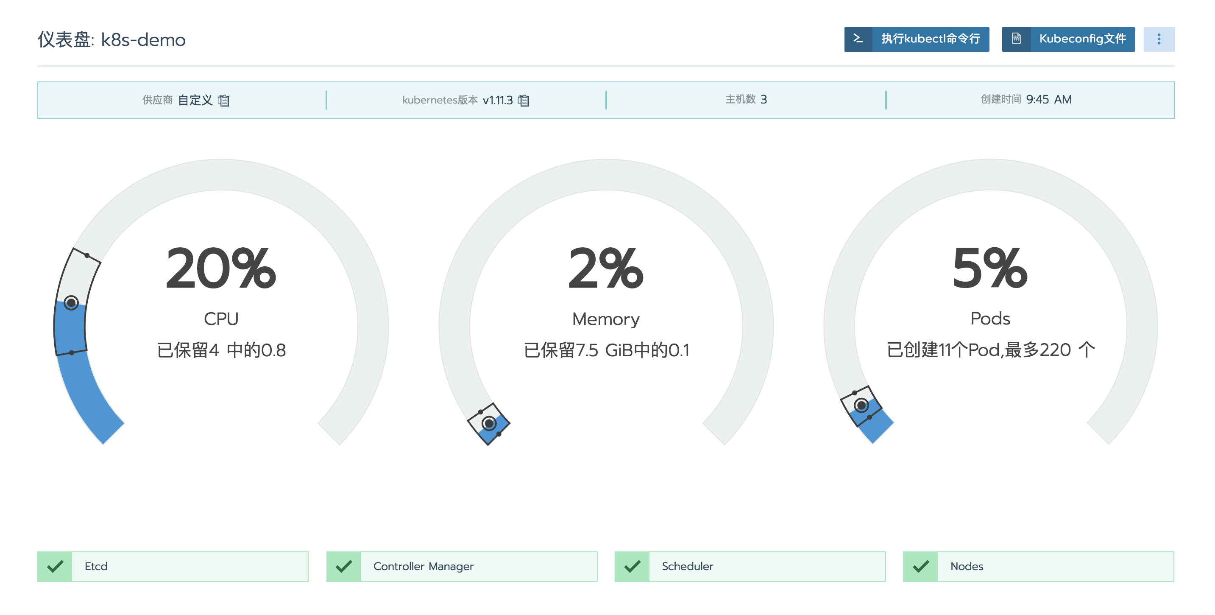Click the Memory gauge marker dot
This screenshot has height=615, width=1215.
489,423
